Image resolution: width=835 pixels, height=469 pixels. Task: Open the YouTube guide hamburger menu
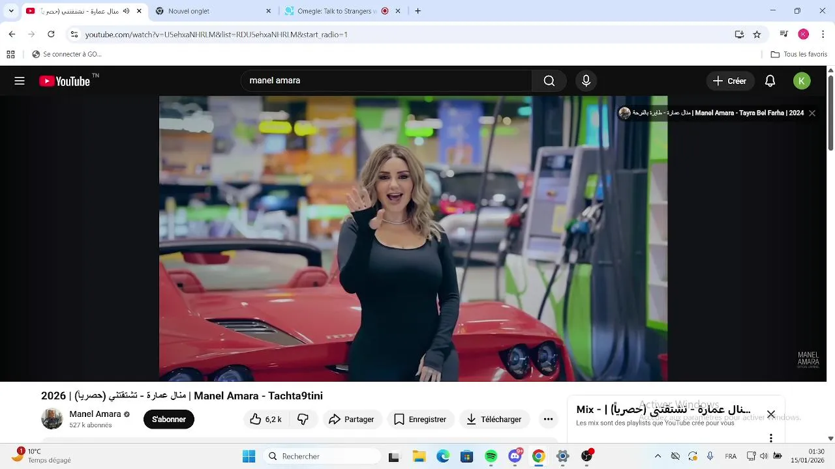click(20, 81)
